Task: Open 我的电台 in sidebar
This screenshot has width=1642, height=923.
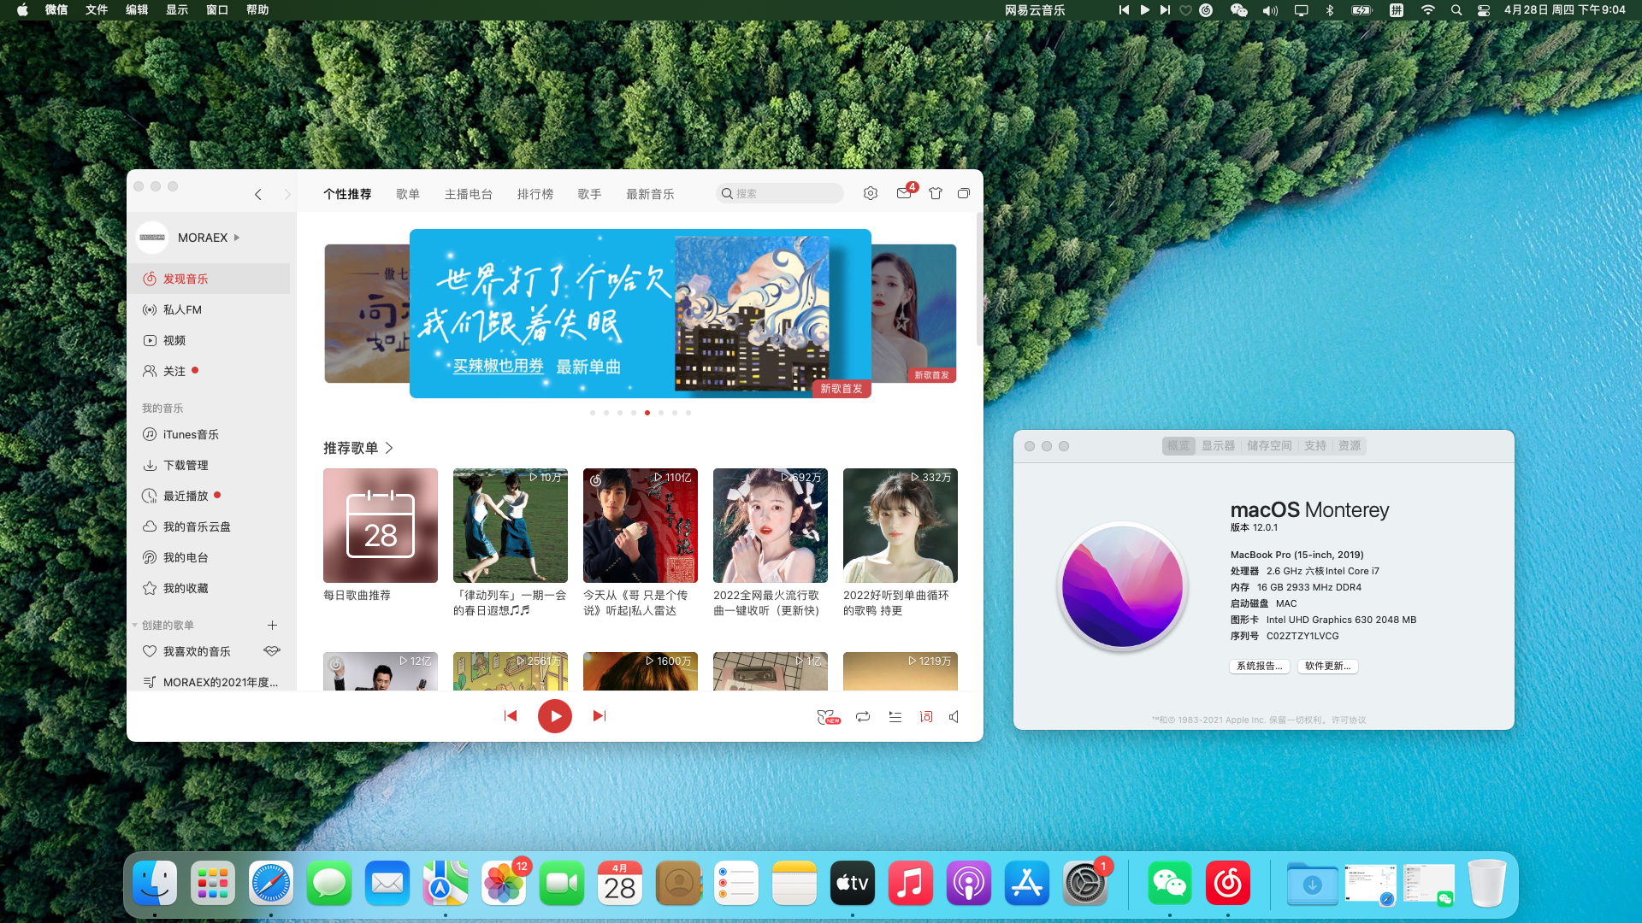Action: click(x=209, y=557)
